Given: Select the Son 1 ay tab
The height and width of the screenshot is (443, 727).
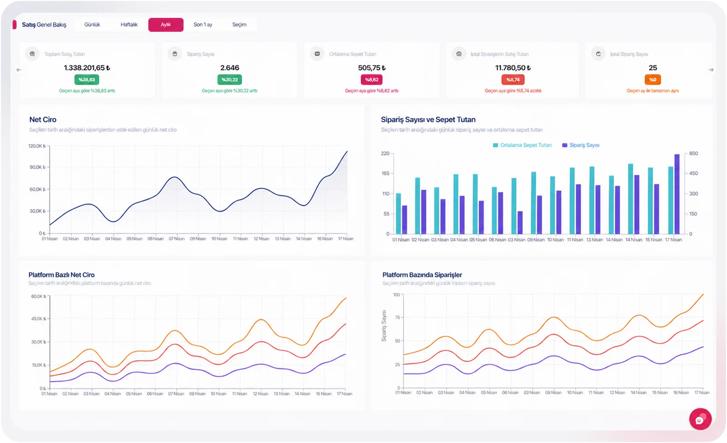Looking at the screenshot, I should coord(203,25).
